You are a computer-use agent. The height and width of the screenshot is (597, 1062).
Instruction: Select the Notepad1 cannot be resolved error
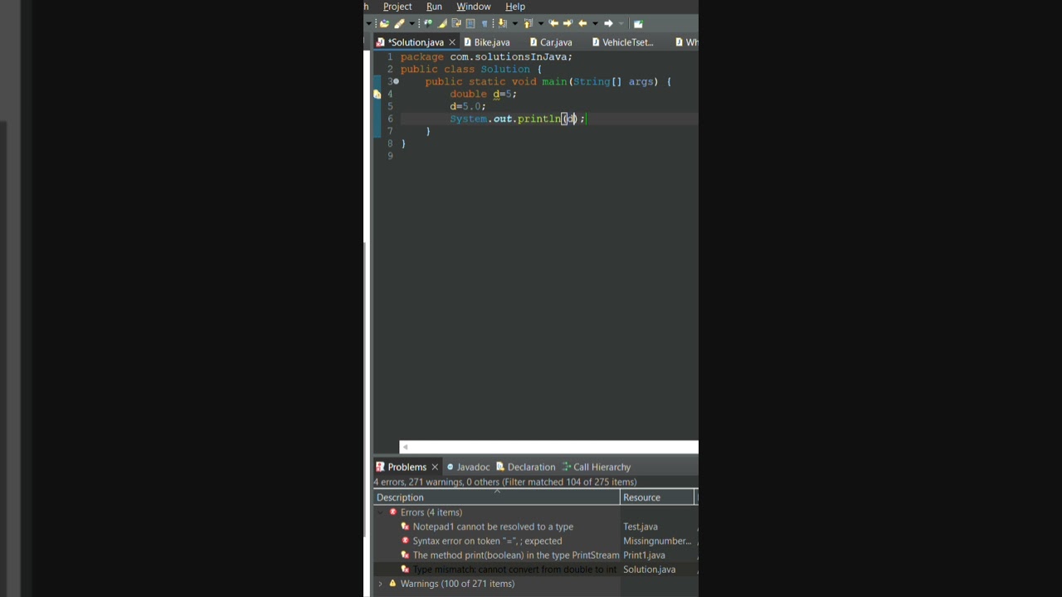493,527
